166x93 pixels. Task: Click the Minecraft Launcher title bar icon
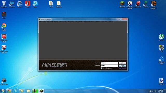coord(39,19)
